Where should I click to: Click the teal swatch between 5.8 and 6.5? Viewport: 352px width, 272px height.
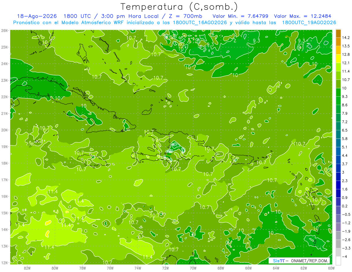(338, 134)
